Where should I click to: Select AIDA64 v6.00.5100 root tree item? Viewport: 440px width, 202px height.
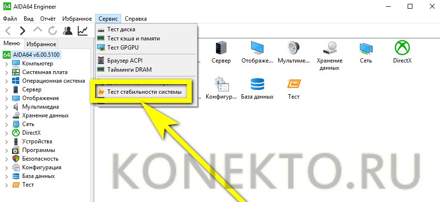(36, 54)
